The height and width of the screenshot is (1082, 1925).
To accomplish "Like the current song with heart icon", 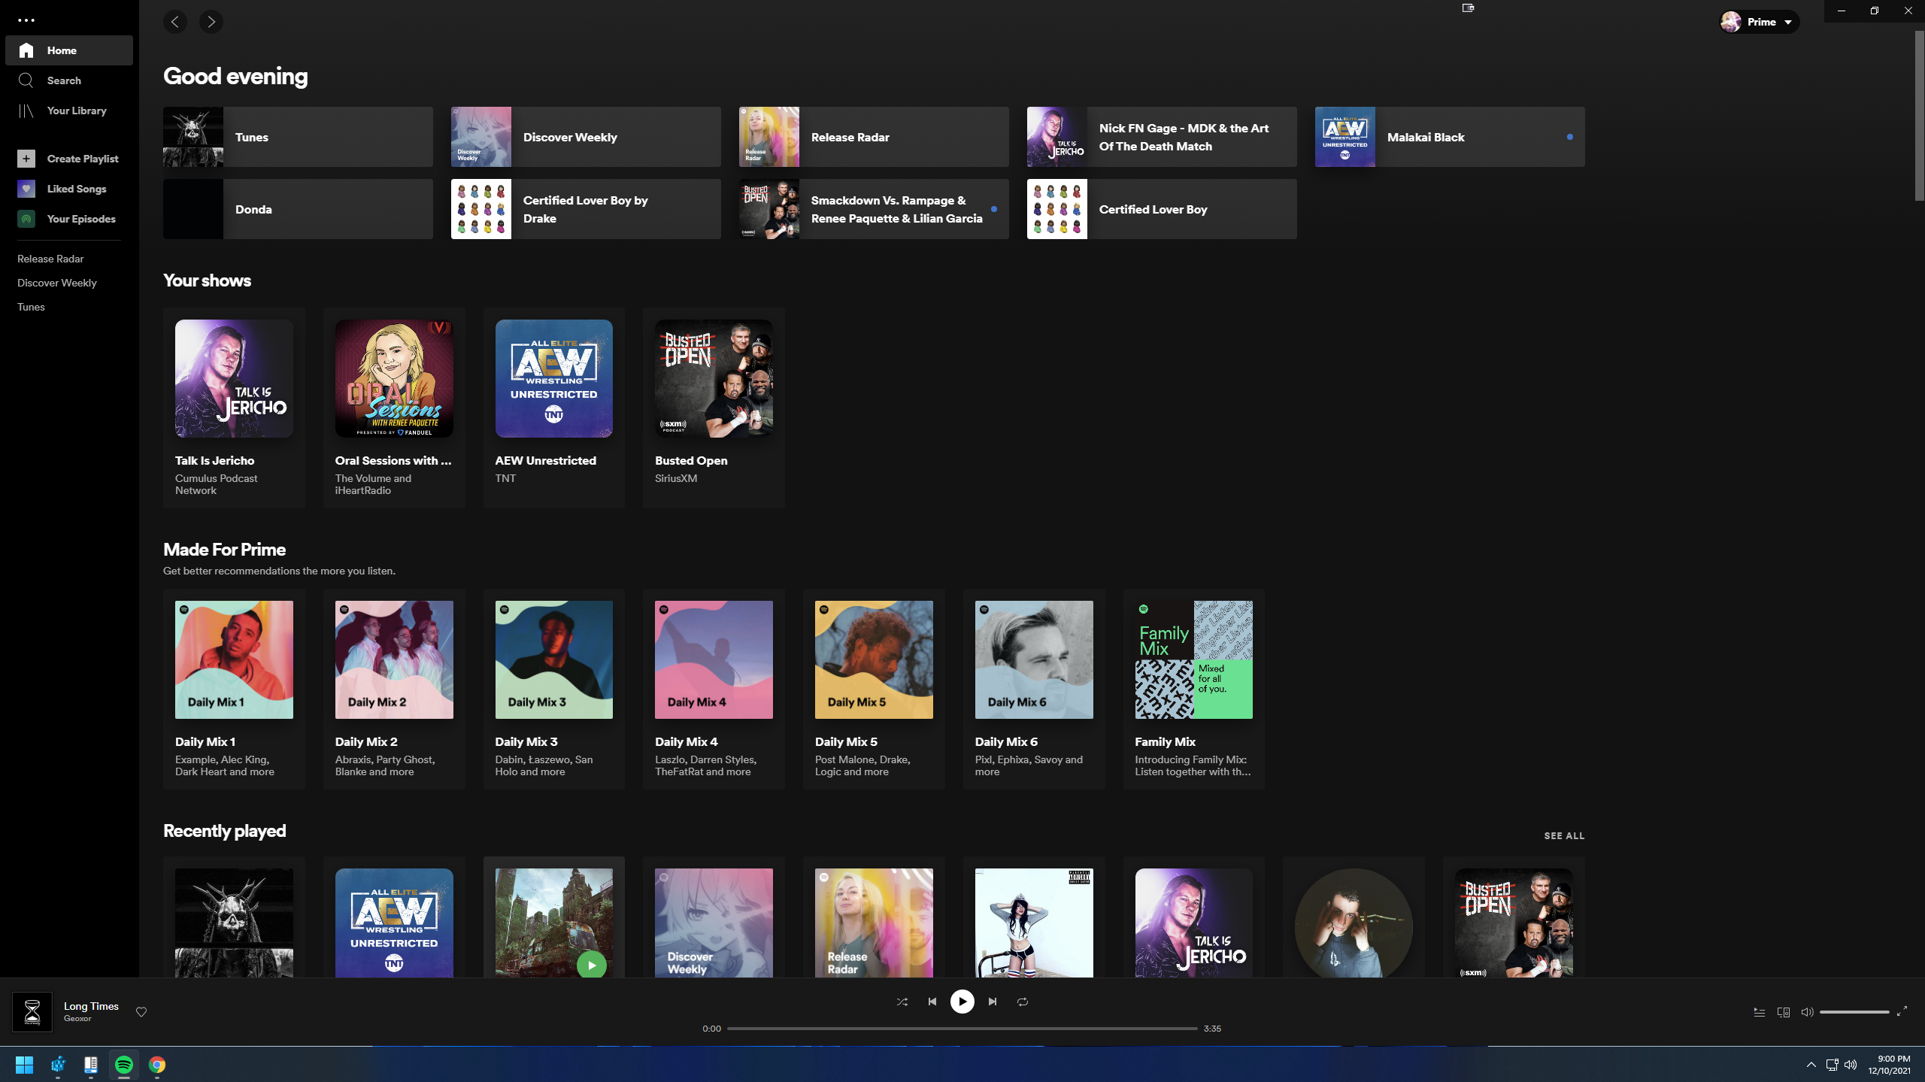I will pos(141,1012).
